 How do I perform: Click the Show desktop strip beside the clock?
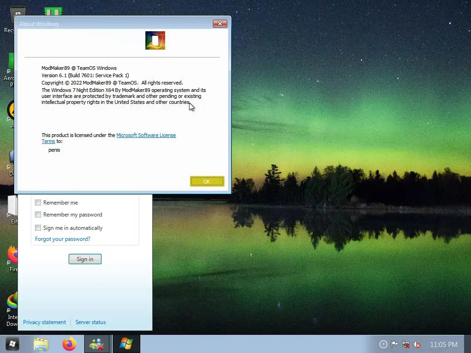click(x=467, y=344)
